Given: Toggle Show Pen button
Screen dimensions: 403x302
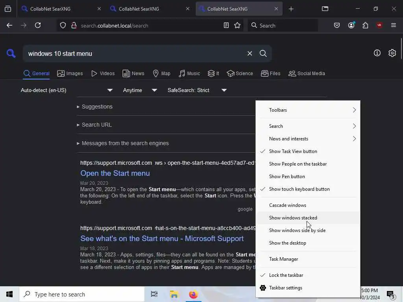Looking at the screenshot, I should point(308,177).
